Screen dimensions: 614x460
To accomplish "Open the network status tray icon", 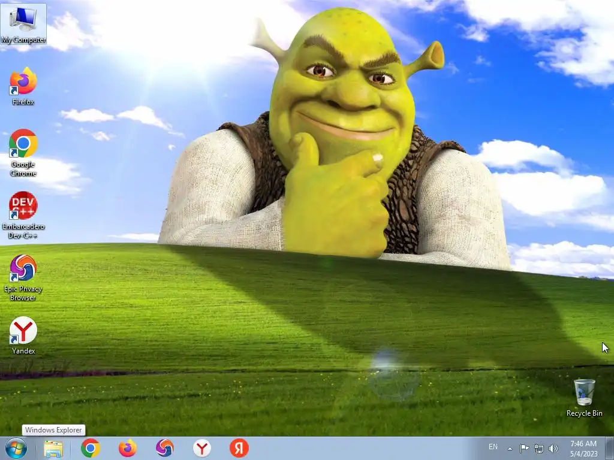I will [x=539, y=449].
